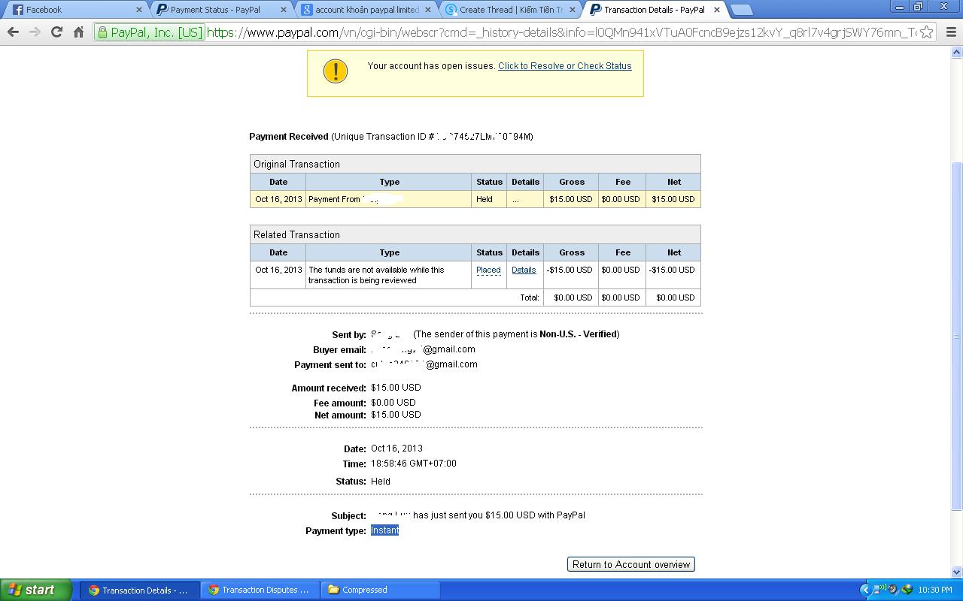963x601 pixels.
Task: Click the 18:58:46 GMT+07:00 time value
Action: (414, 464)
